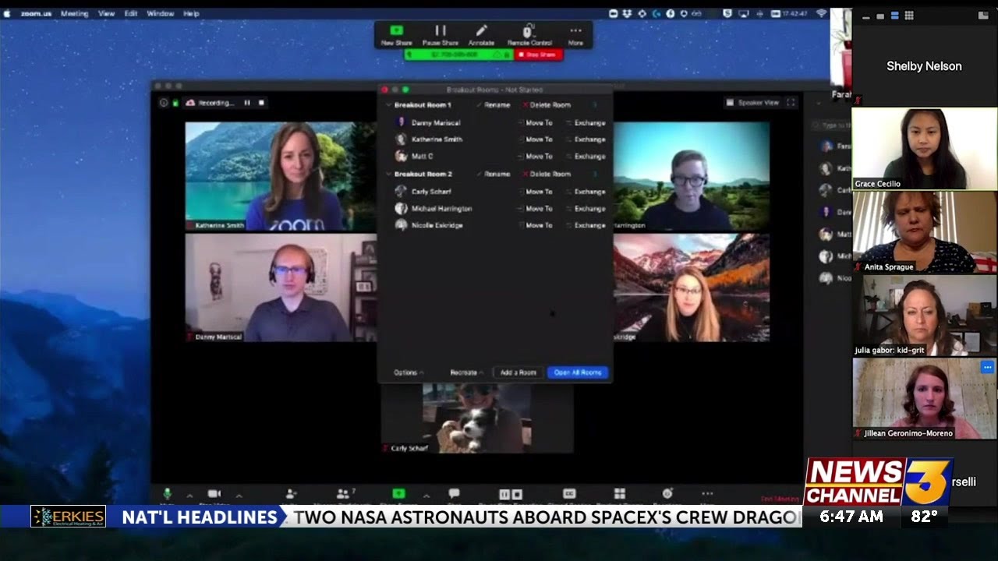Click Move To for Katherine Smith
This screenshot has width=998, height=561.
click(536, 139)
